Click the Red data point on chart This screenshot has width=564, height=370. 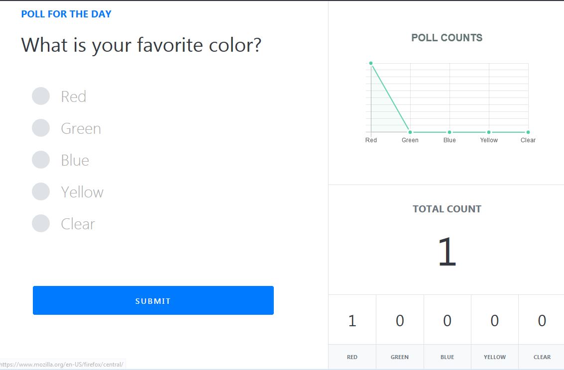point(371,63)
